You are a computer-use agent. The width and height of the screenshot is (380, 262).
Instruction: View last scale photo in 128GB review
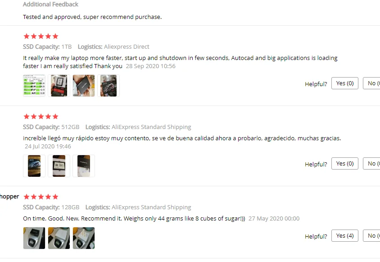pyautogui.click(x=84, y=238)
